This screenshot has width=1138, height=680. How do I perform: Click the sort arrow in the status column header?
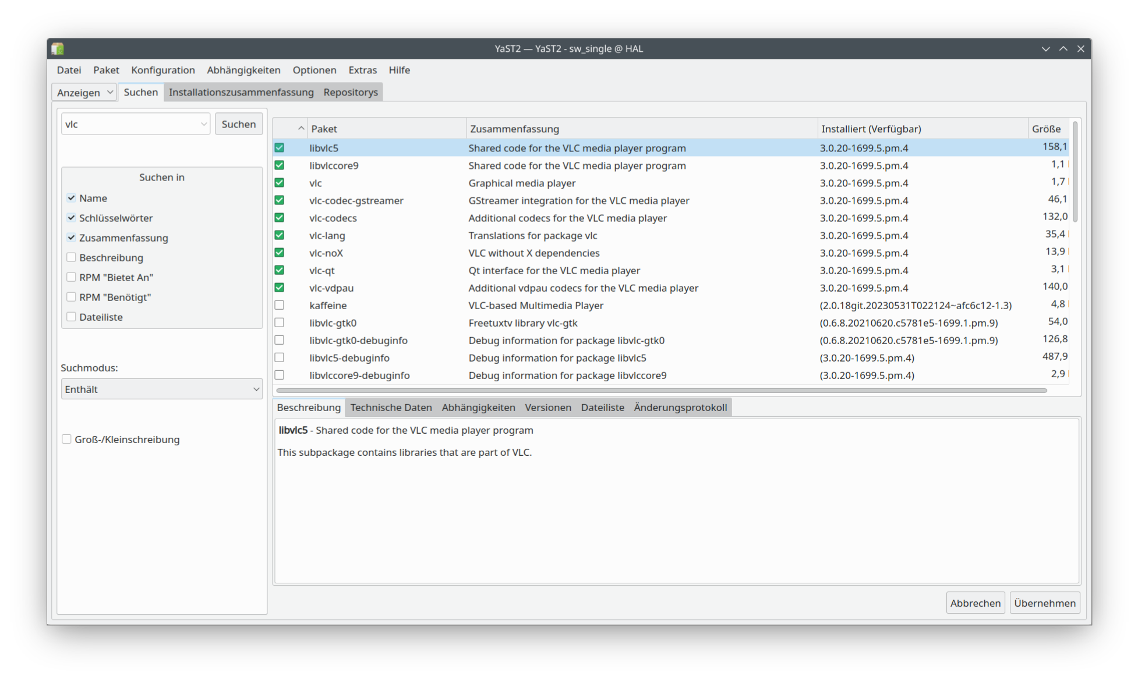point(301,129)
